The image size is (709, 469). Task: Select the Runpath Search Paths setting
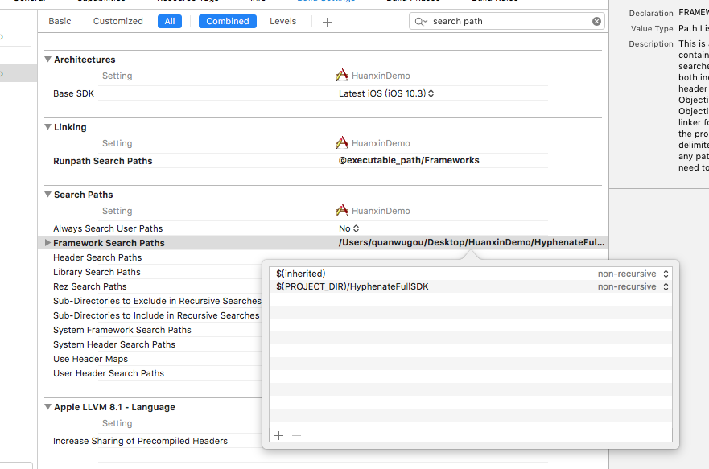(103, 161)
